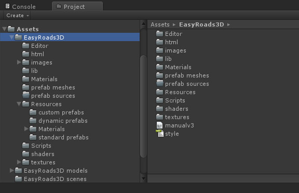Screen dimensions: 299x193
Task: Select 'style' file name in right pane
Action: pos(172,134)
